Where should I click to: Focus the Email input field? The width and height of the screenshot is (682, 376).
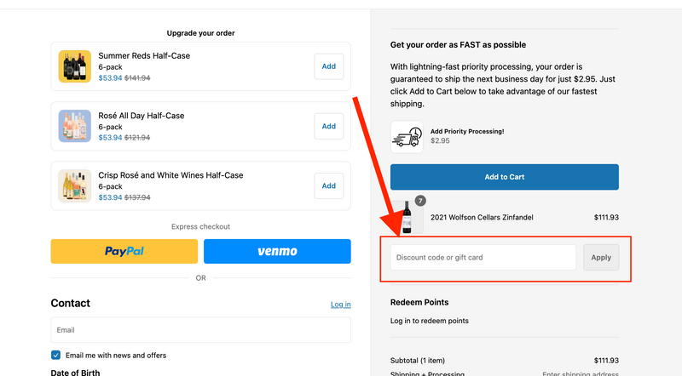click(x=200, y=330)
